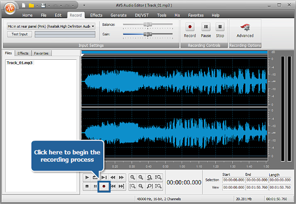Start recording with ribbon Record button
The width and height of the screenshot is (296, 204).
click(190, 30)
